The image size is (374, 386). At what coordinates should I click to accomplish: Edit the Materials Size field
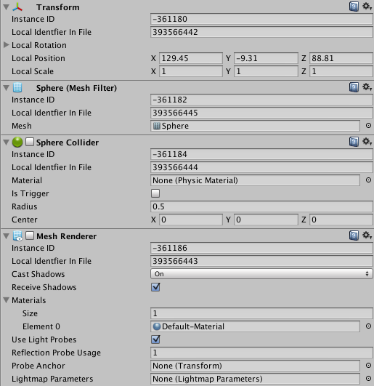point(261,313)
